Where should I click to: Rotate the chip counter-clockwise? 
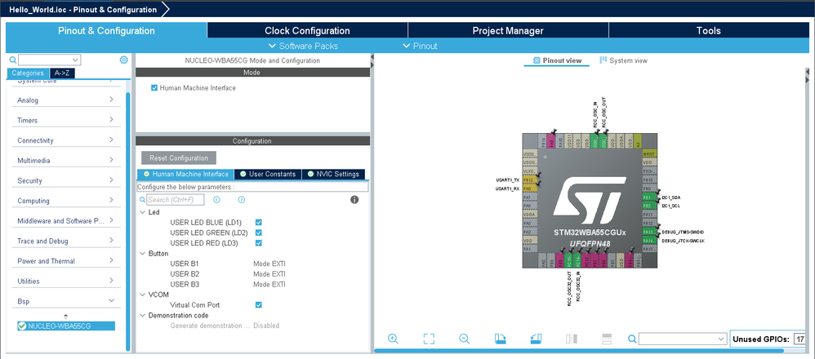pyautogui.click(x=537, y=339)
